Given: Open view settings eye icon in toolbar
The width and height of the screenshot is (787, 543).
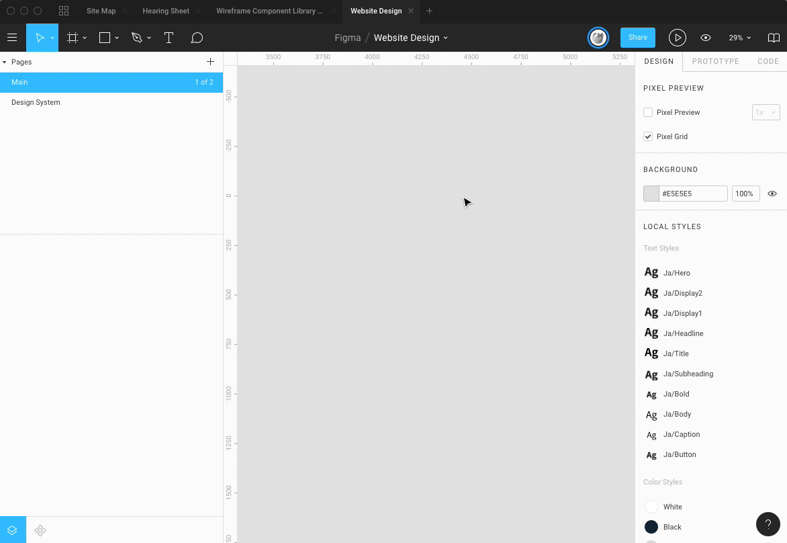Looking at the screenshot, I should coord(706,38).
